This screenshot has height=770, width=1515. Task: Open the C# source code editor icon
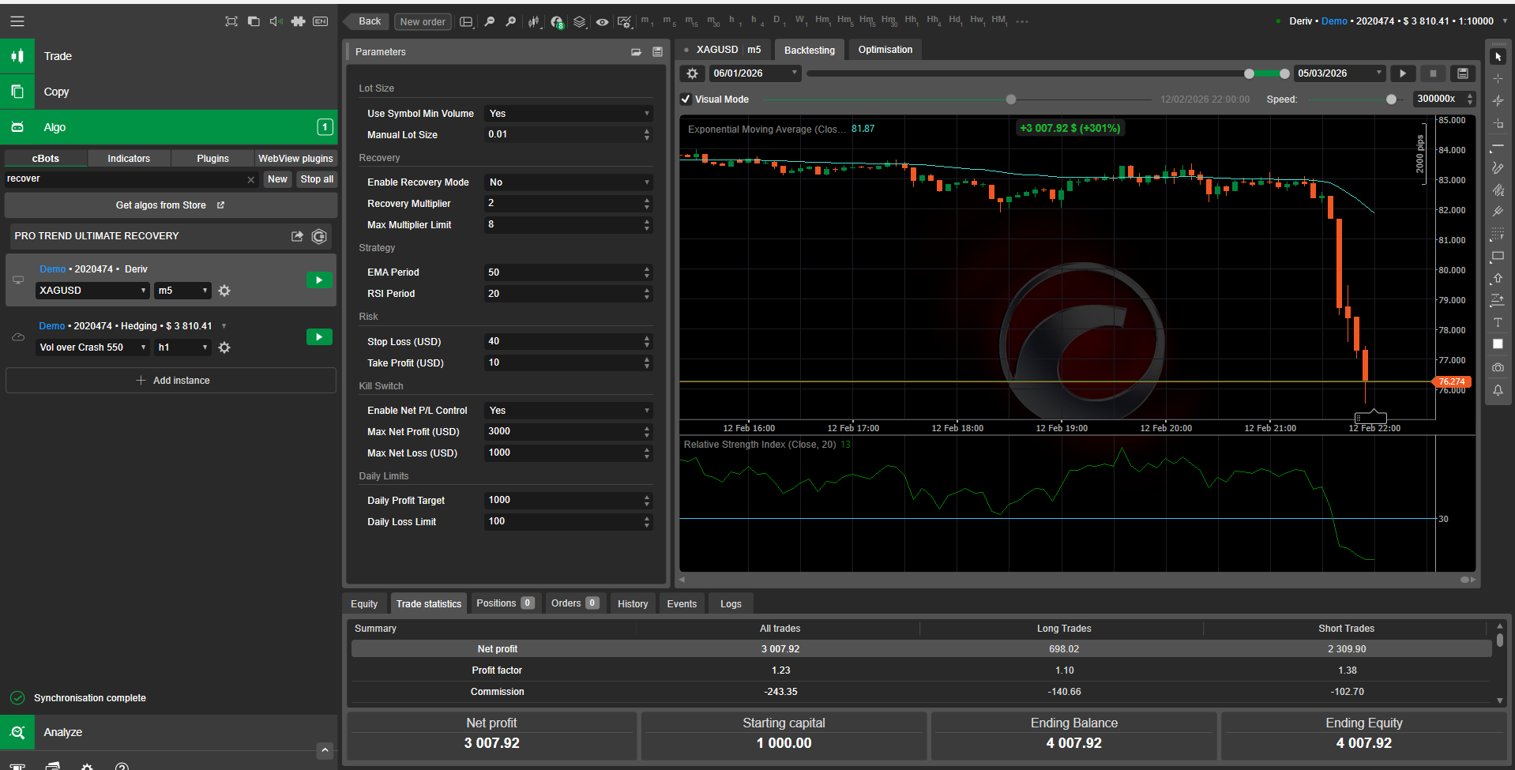point(319,236)
